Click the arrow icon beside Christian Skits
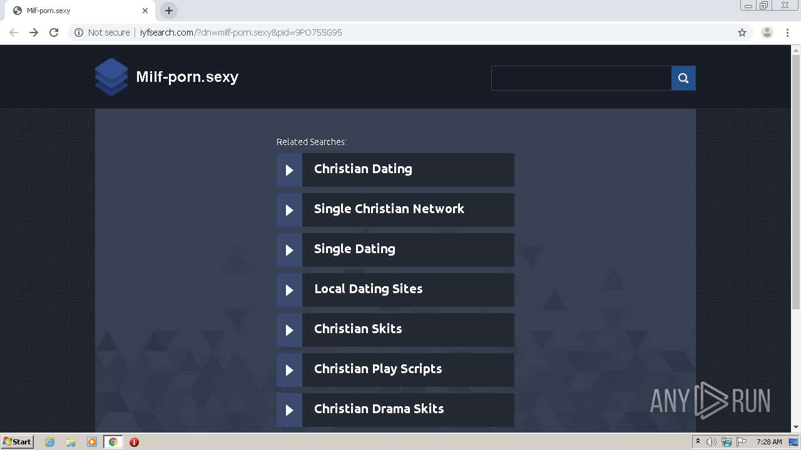The width and height of the screenshot is (801, 450). click(289, 330)
